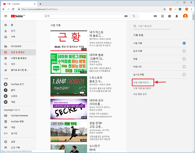
Task: Open the SECRET video thumbnail
Action: [69, 109]
